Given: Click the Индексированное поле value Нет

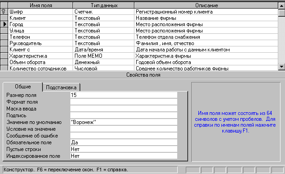Looking at the screenshot, I should coord(124,156).
